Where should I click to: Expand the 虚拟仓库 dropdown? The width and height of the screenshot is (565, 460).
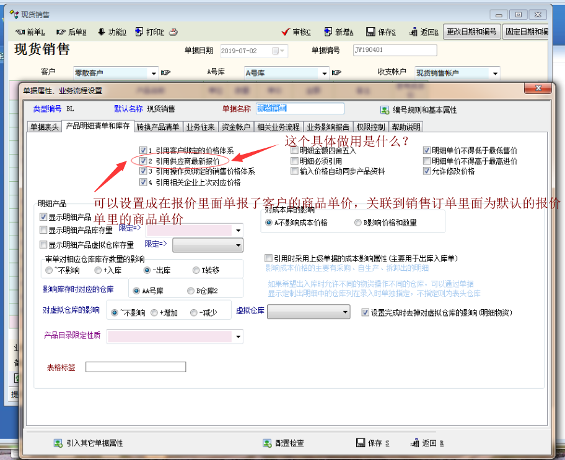(345, 313)
